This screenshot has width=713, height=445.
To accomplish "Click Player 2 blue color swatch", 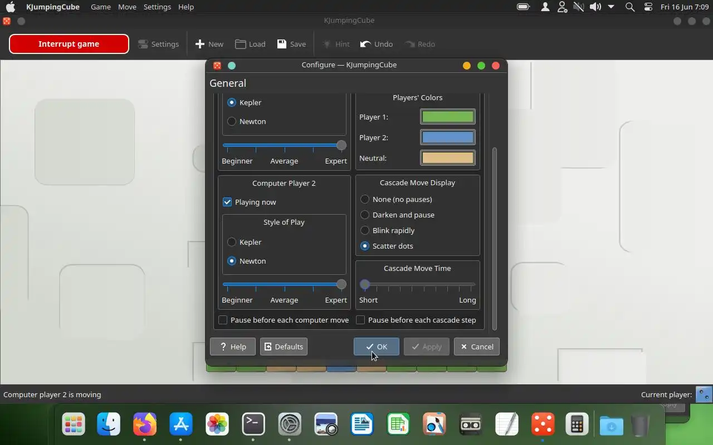I will click(448, 137).
